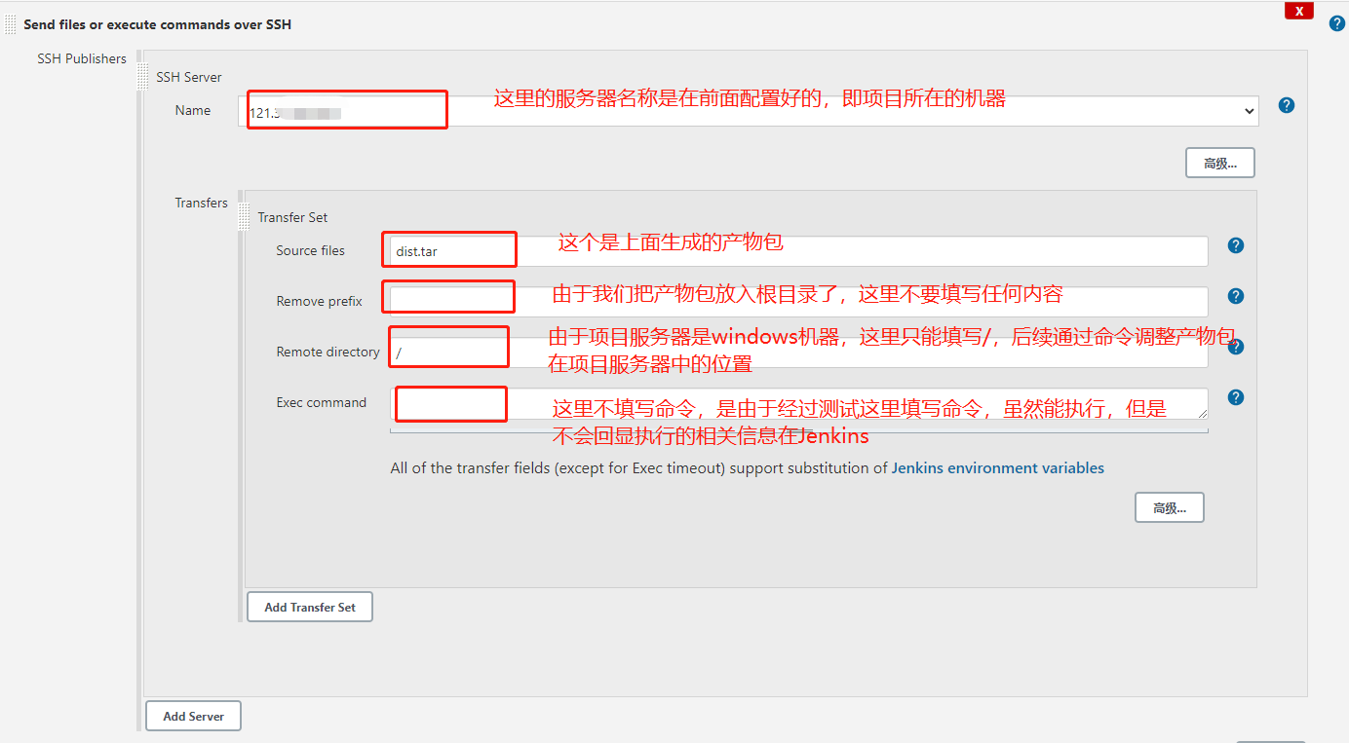1349x743 pixels.
Task: Click the 高级... button in Transfer Set
Action: click(1170, 507)
